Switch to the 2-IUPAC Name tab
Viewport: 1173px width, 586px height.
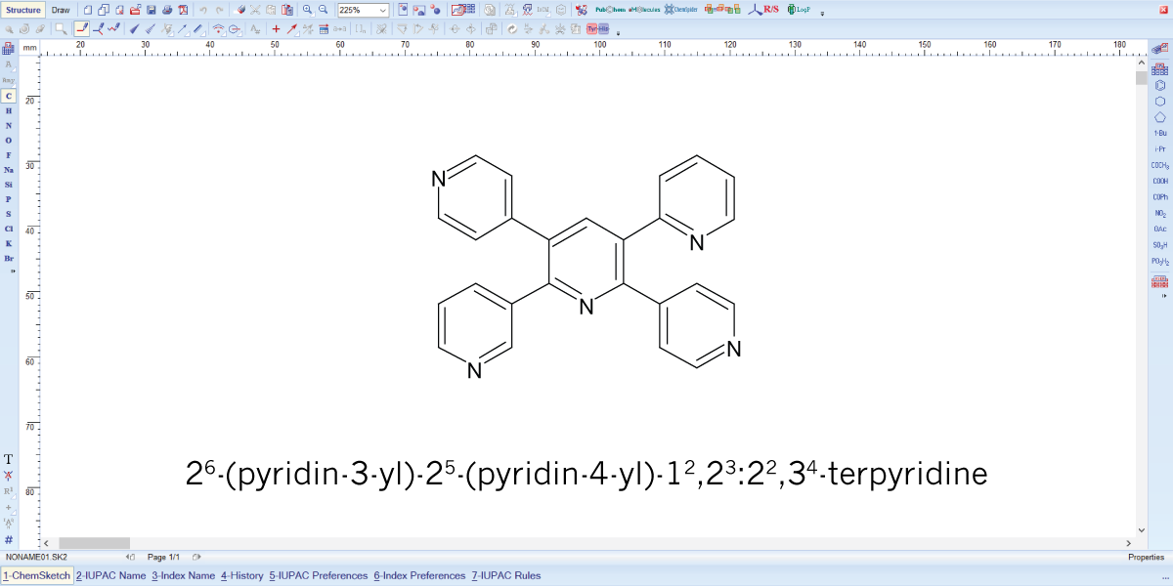point(109,575)
